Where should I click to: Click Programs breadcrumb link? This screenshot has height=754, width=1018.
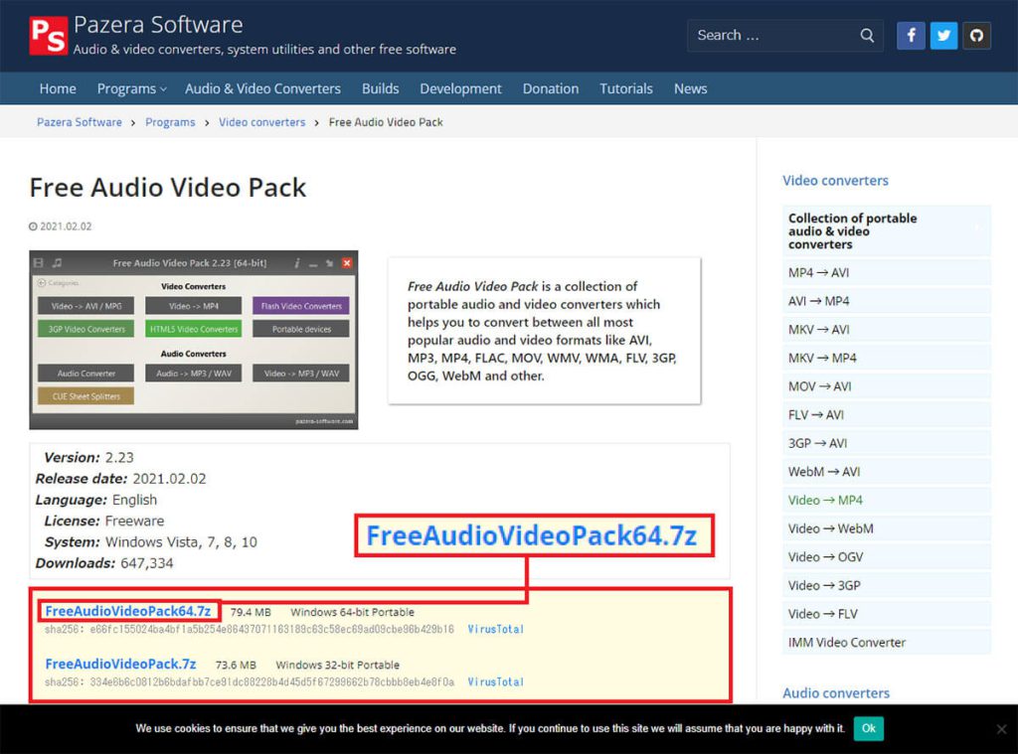tap(170, 122)
